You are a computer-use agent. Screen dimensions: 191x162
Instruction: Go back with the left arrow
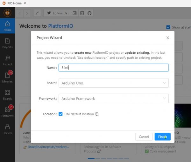click(x=20, y=13)
